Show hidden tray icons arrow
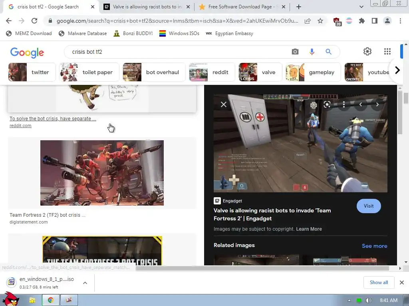 point(349,300)
